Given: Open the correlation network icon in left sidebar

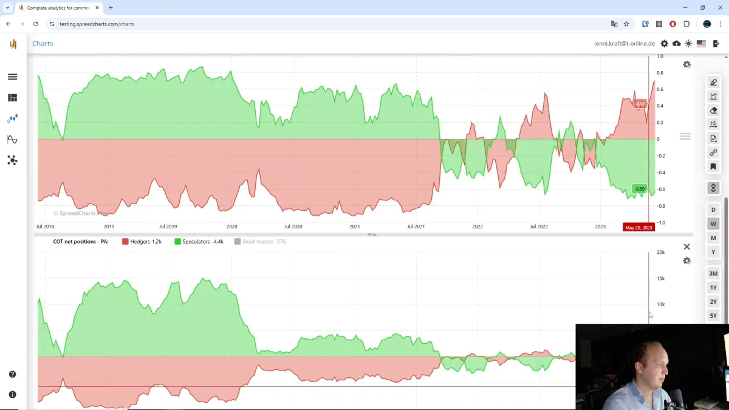Looking at the screenshot, I should pyautogui.click(x=12, y=160).
